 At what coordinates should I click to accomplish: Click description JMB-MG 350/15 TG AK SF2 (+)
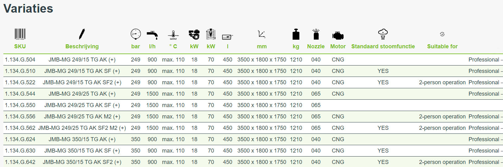pyautogui.click(x=82, y=162)
